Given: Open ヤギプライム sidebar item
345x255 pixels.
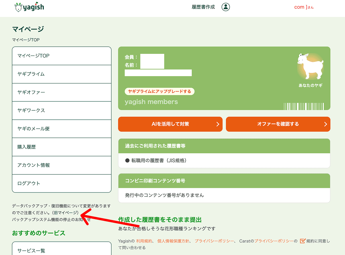Looking at the screenshot, I should (62, 74).
